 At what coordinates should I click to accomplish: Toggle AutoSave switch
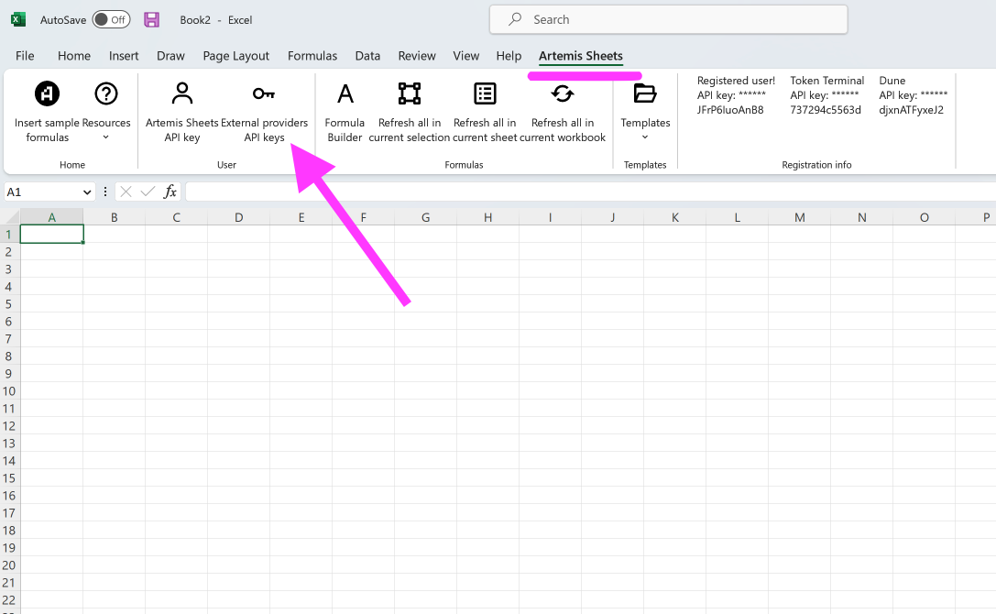coord(111,20)
